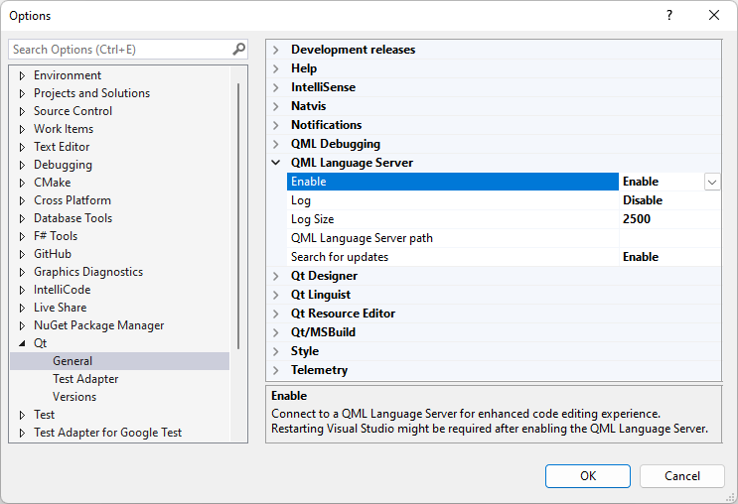Expand the Development releases section chevron
Screen dimensions: 738x504
click(x=276, y=50)
